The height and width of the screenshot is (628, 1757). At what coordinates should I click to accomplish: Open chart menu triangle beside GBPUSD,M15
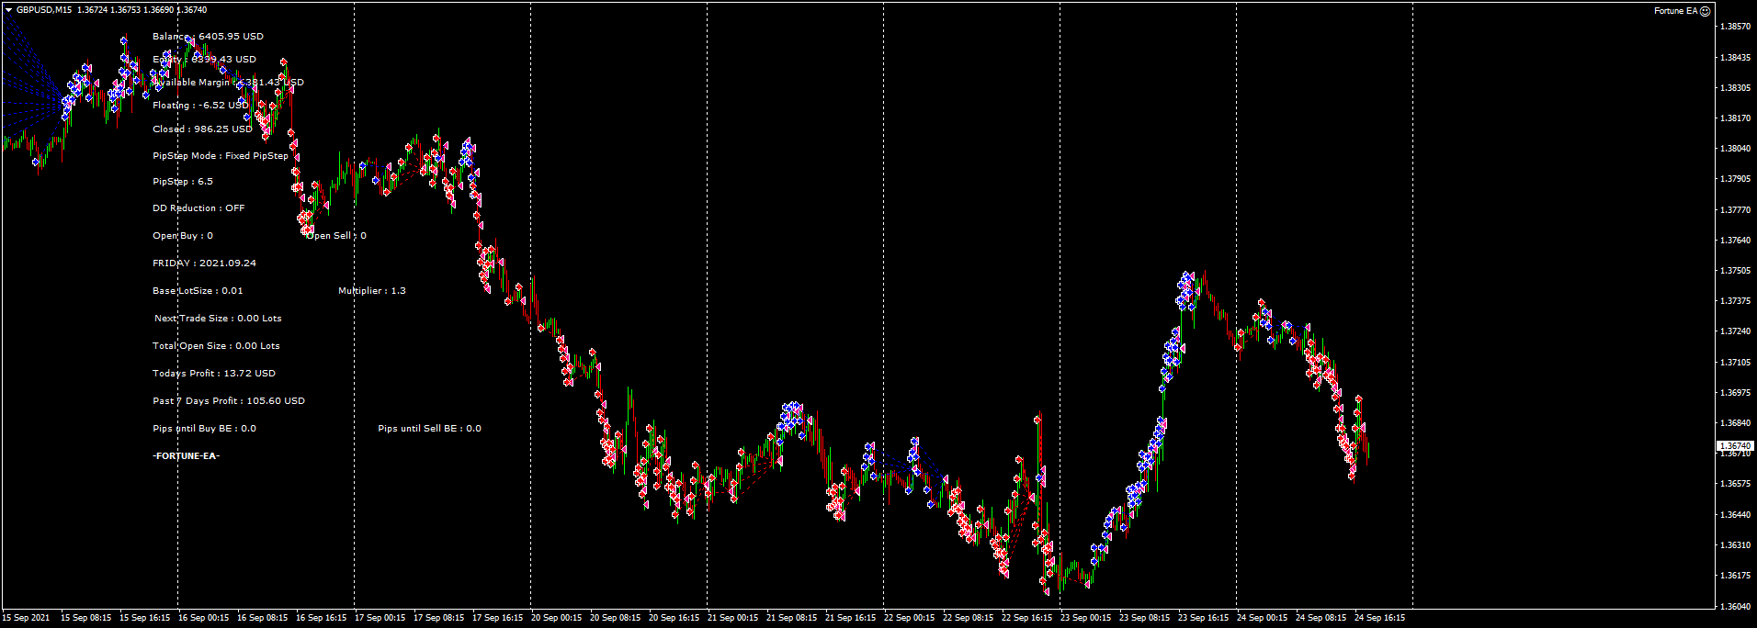click(x=8, y=10)
